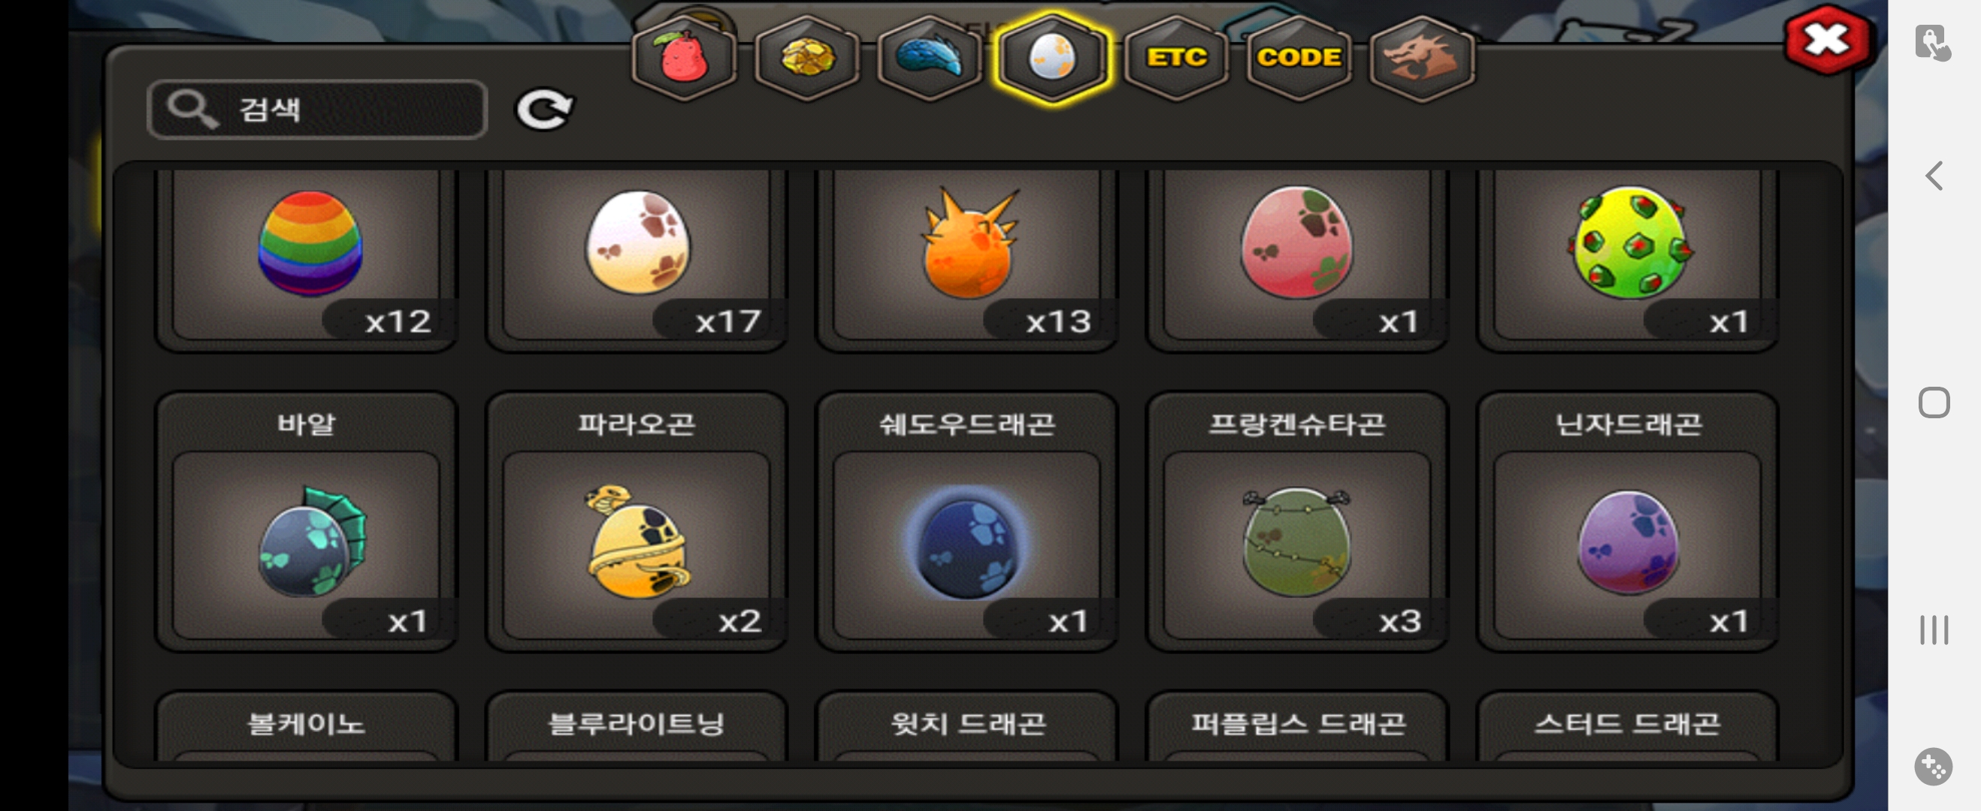The image size is (1981, 811).
Task: Select the orange spiky egg x13
Action: click(967, 258)
